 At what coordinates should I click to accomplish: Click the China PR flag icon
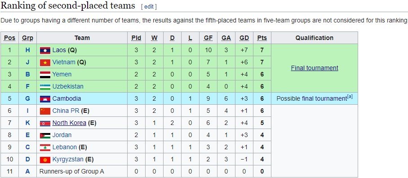45,111
